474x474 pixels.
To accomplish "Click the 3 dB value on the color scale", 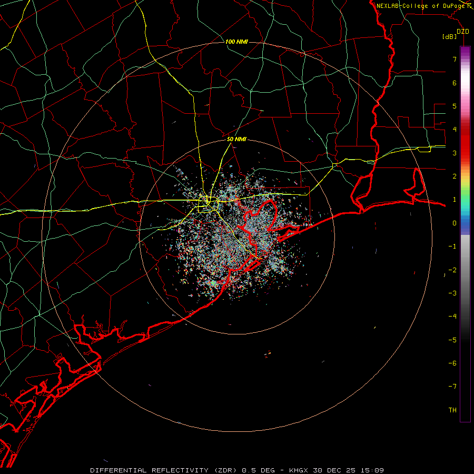I will [x=455, y=153].
